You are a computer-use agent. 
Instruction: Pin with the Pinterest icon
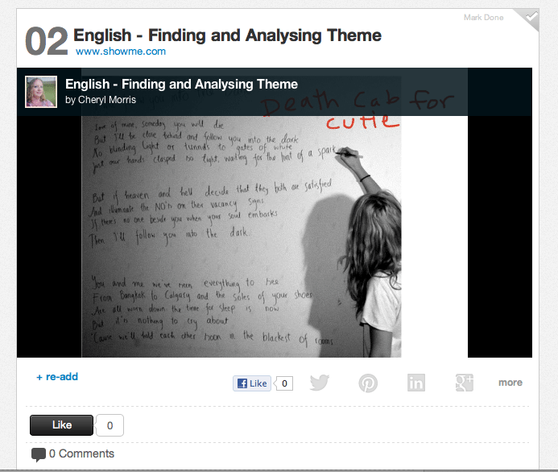[368, 383]
